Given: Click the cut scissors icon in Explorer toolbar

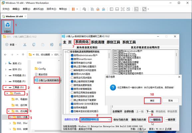Looking at the screenshot, I should tap(25, 45).
